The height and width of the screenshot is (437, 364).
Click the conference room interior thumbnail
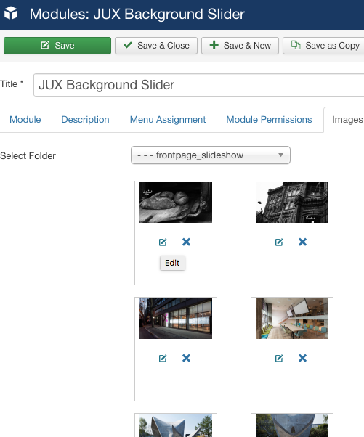coord(292,319)
